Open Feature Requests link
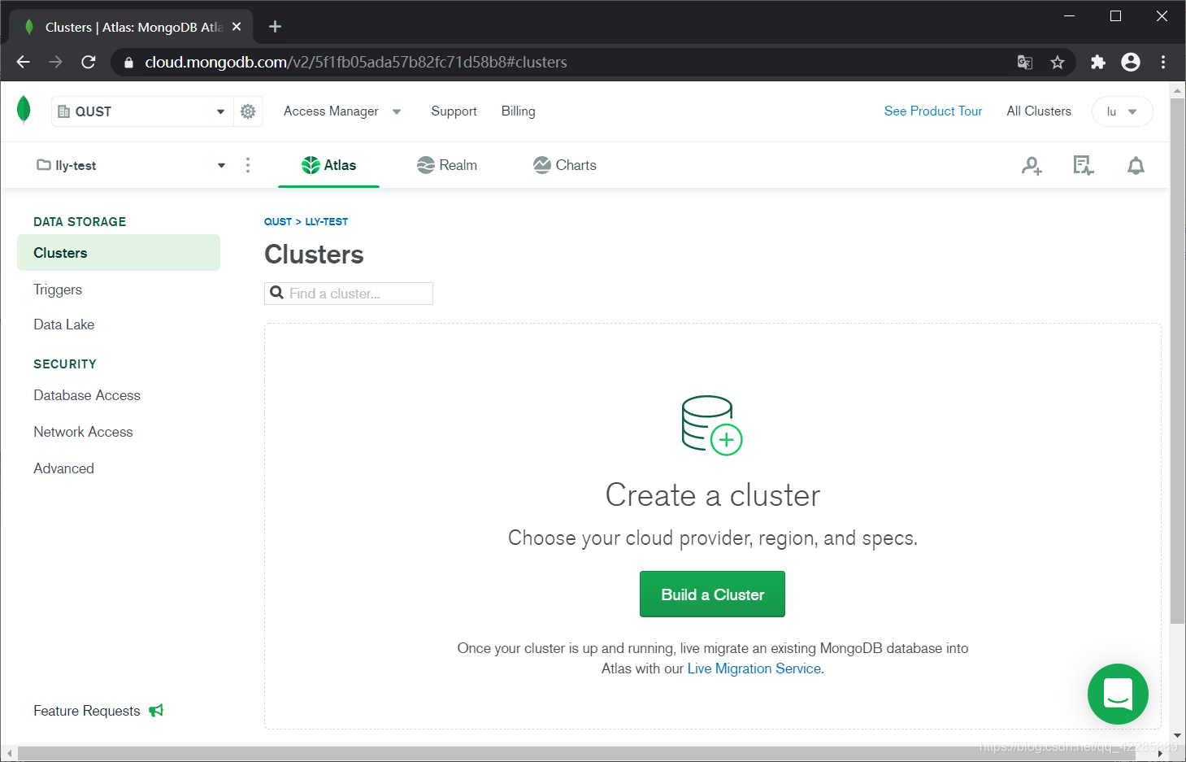This screenshot has width=1186, height=762. click(87, 711)
